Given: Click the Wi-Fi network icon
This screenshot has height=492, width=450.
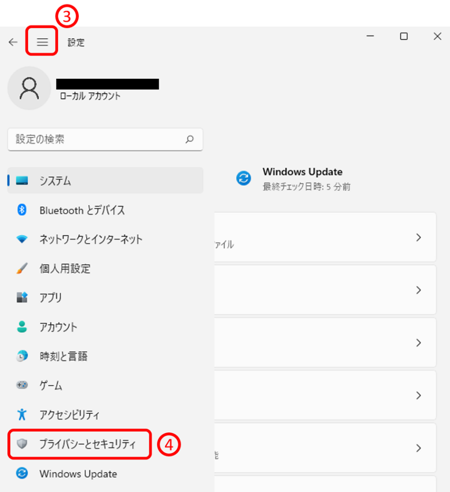Looking at the screenshot, I should [22, 239].
